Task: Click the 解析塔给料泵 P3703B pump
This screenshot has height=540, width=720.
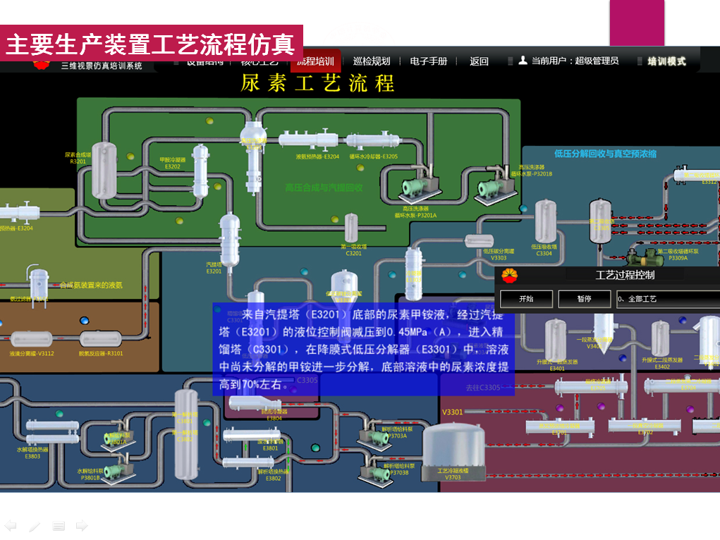Action: coord(375,471)
